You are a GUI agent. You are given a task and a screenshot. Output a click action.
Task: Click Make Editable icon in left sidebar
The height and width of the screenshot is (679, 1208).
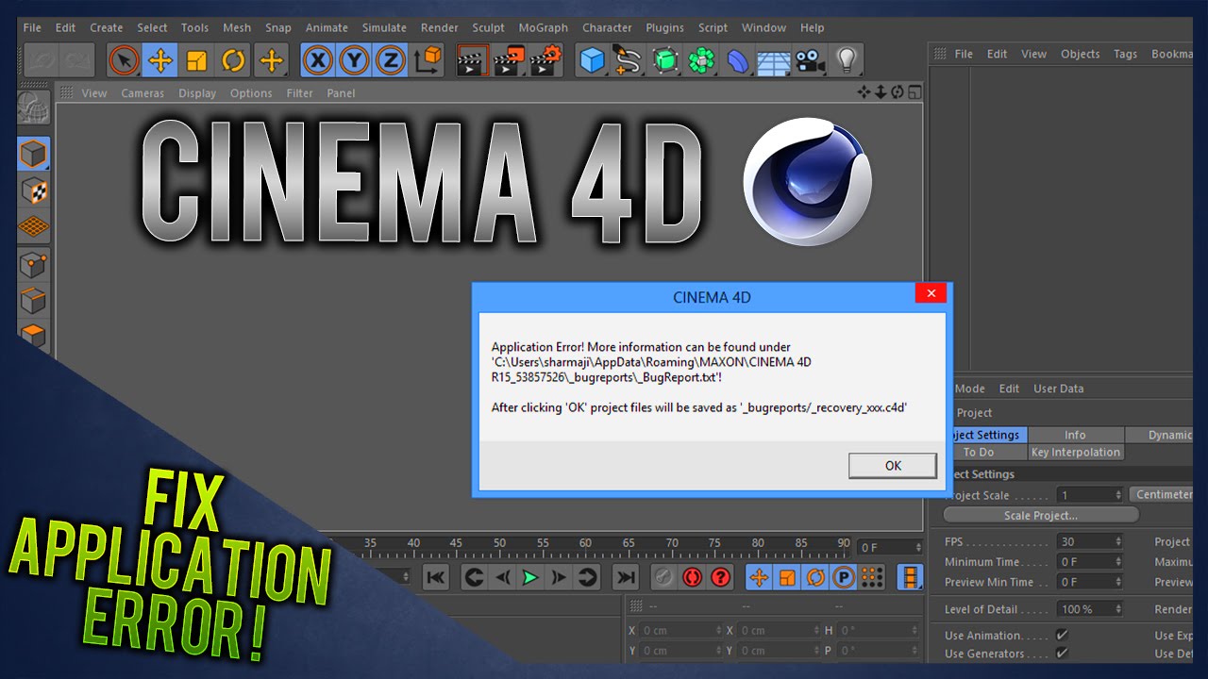(33, 108)
